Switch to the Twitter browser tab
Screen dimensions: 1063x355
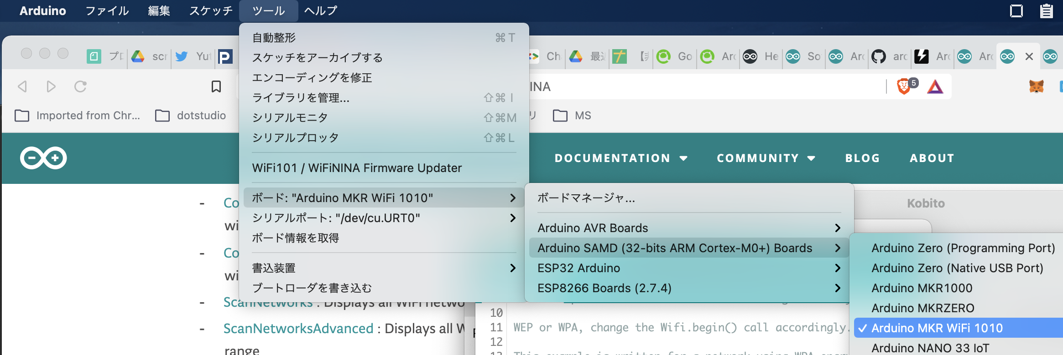[193, 56]
